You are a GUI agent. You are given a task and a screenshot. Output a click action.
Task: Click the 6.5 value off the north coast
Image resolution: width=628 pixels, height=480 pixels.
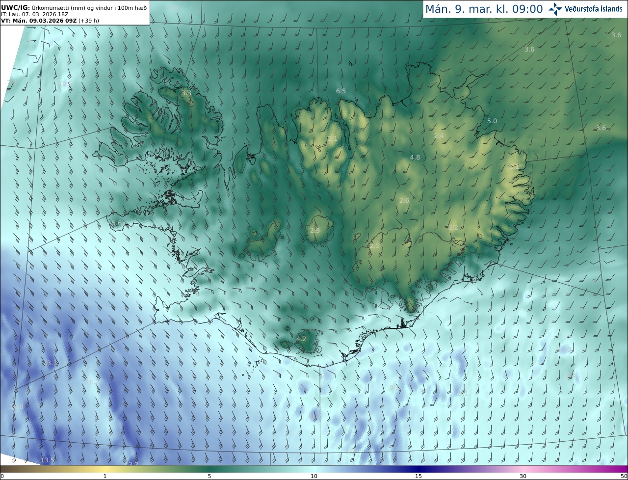point(341,91)
